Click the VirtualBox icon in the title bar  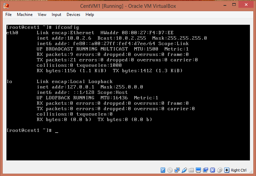[x=6, y=5]
